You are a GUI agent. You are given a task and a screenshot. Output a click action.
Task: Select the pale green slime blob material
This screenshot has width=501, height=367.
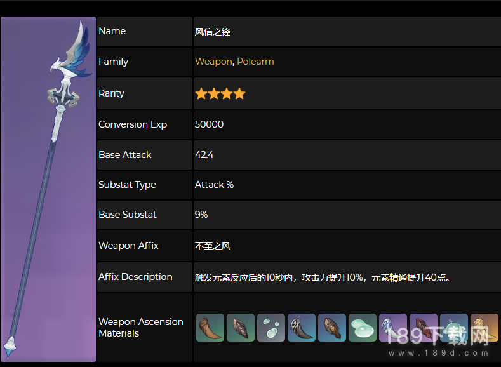[363, 328]
